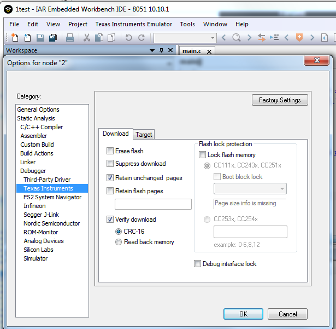Click the Next Bookmark arrow icon
Image resolution: width=336 pixels, height=329 pixels.
pyautogui.click(x=312, y=38)
